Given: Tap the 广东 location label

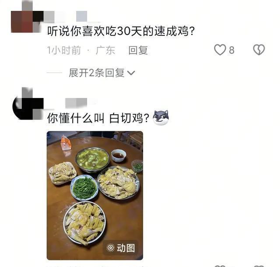Looking at the screenshot, I should click(x=105, y=50).
